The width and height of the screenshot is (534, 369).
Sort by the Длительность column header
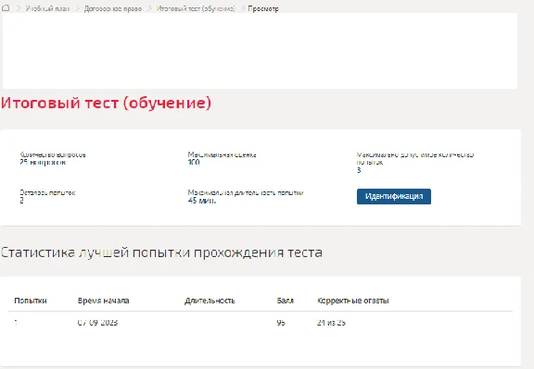[210, 301]
